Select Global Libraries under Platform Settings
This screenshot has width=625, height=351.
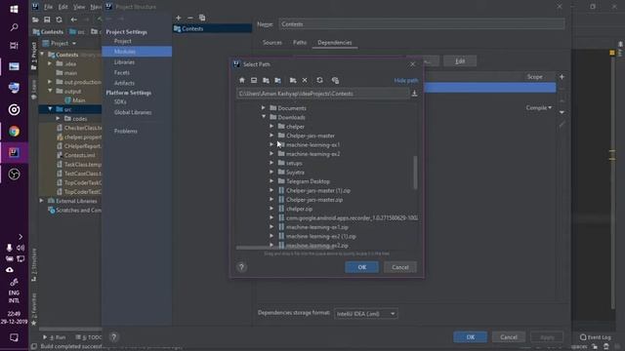point(133,113)
